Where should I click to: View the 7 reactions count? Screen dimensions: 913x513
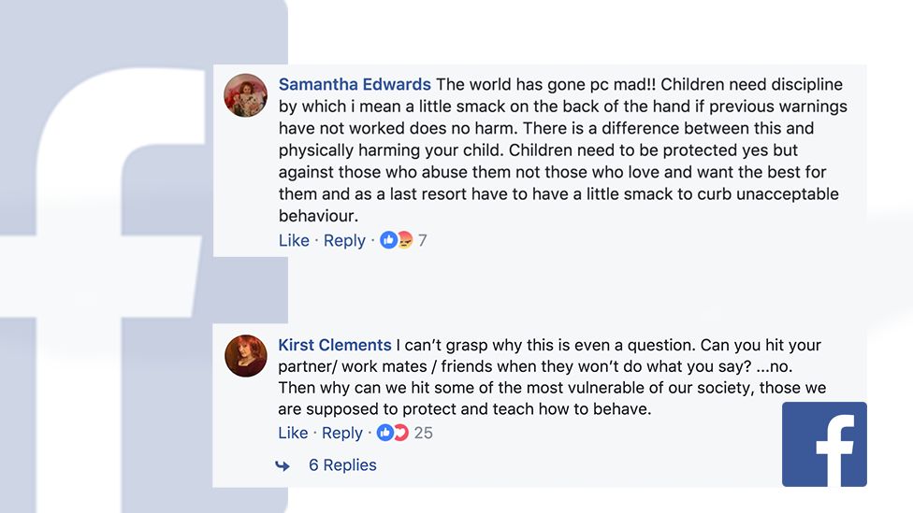tap(423, 240)
